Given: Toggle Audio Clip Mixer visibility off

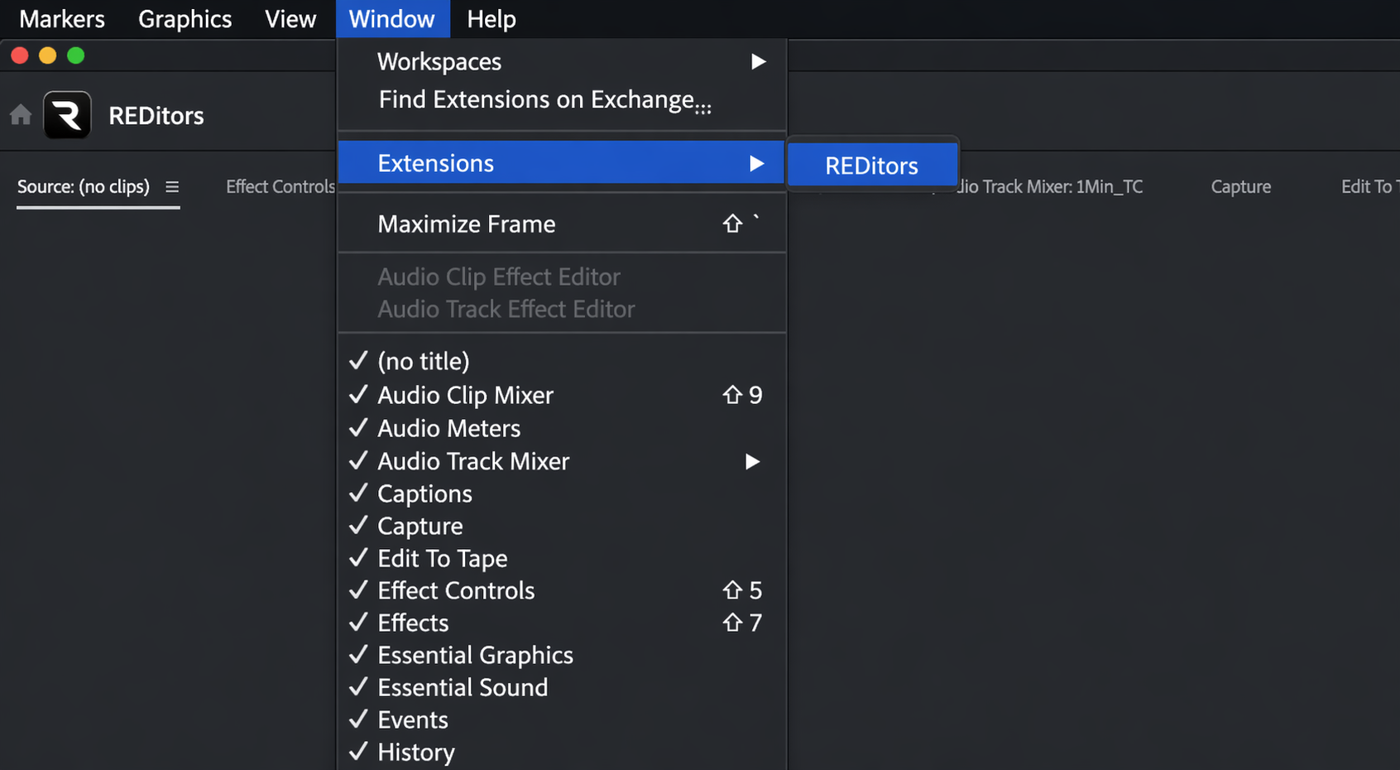Looking at the screenshot, I should [x=465, y=395].
